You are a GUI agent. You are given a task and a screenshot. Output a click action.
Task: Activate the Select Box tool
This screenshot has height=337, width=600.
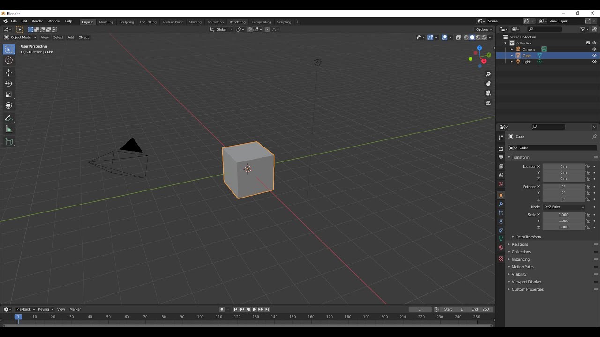[x=8, y=49]
